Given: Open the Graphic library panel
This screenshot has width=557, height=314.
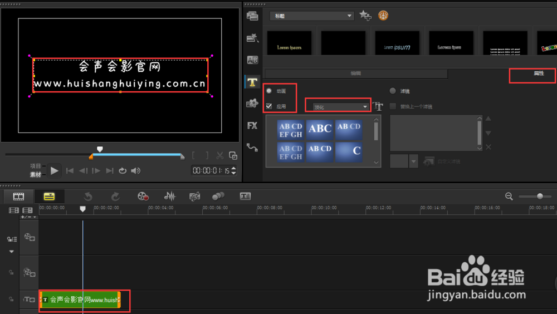Looking at the screenshot, I should [252, 104].
